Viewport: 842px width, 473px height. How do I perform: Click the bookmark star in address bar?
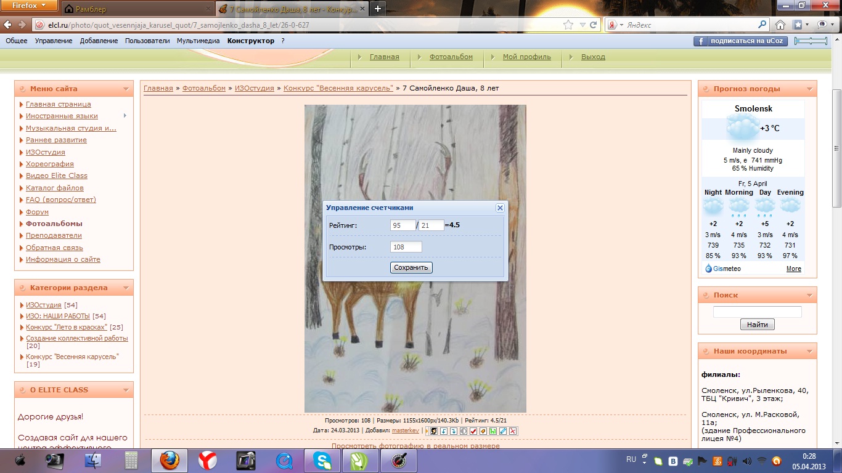568,25
